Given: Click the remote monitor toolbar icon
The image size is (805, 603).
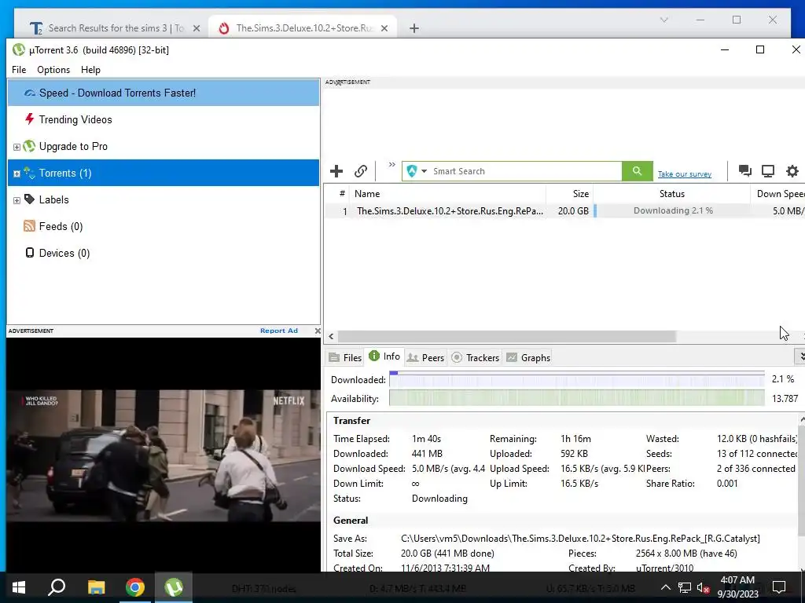Looking at the screenshot, I should [768, 170].
